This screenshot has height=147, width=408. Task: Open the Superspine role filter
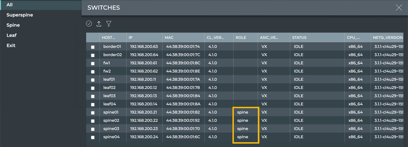click(x=20, y=15)
